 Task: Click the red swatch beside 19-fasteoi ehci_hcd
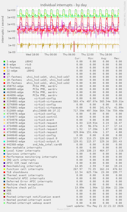click(4, 83)
